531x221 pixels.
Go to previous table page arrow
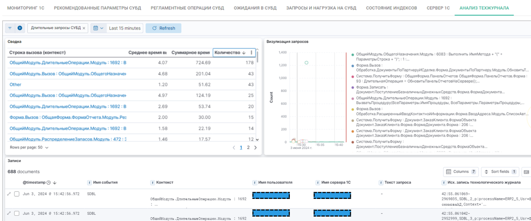click(234, 148)
